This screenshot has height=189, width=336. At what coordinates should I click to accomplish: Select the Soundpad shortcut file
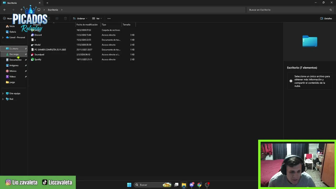pos(39,55)
